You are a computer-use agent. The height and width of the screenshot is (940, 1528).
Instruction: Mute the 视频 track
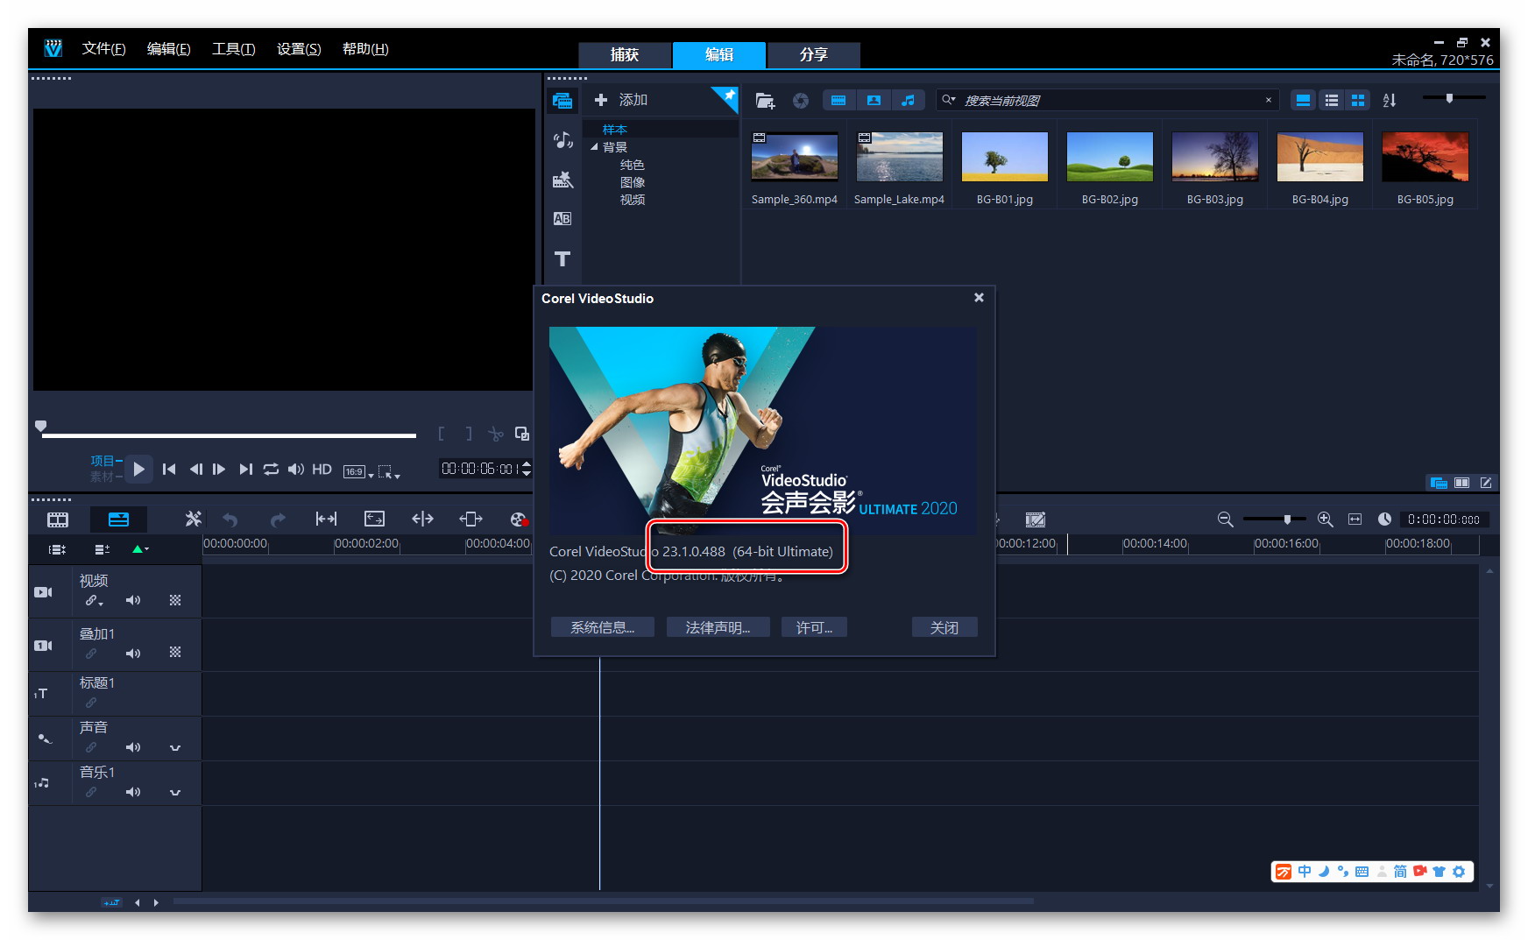coord(133,600)
